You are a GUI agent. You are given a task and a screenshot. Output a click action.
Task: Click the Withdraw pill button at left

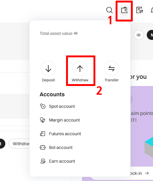19,144
